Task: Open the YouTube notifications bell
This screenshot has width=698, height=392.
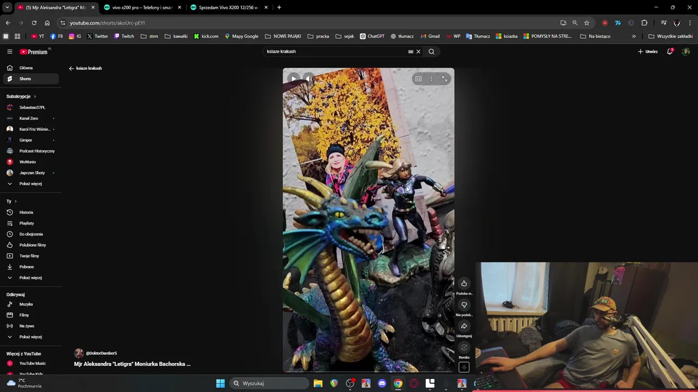Action: 670,52
